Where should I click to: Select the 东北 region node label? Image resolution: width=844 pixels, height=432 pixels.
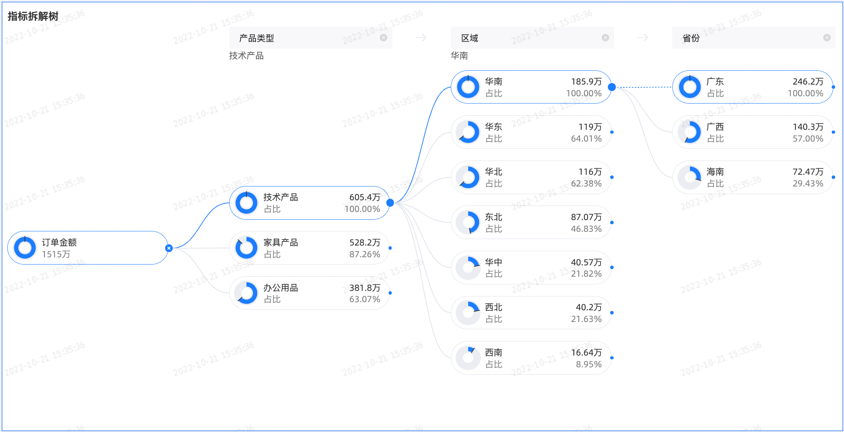494,217
